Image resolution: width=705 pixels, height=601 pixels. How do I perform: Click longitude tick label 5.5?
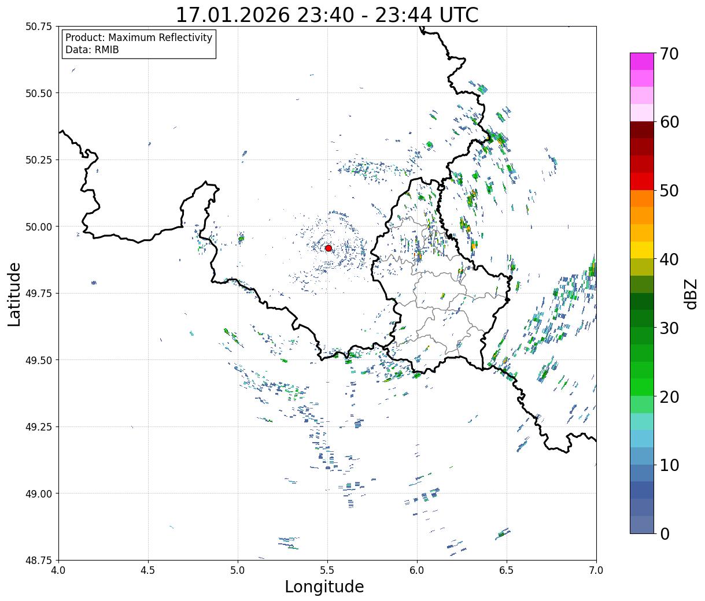(327, 570)
